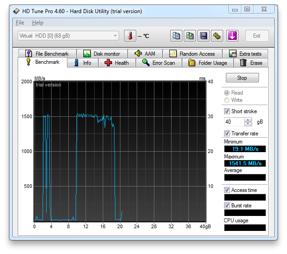
Task: Click the thermometer temperature icon
Action: point(130,36)
